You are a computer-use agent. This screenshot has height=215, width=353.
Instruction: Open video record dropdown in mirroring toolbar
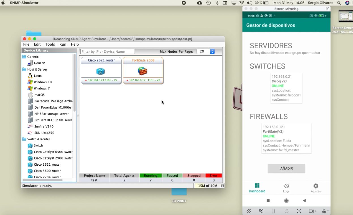pos(312,211)
